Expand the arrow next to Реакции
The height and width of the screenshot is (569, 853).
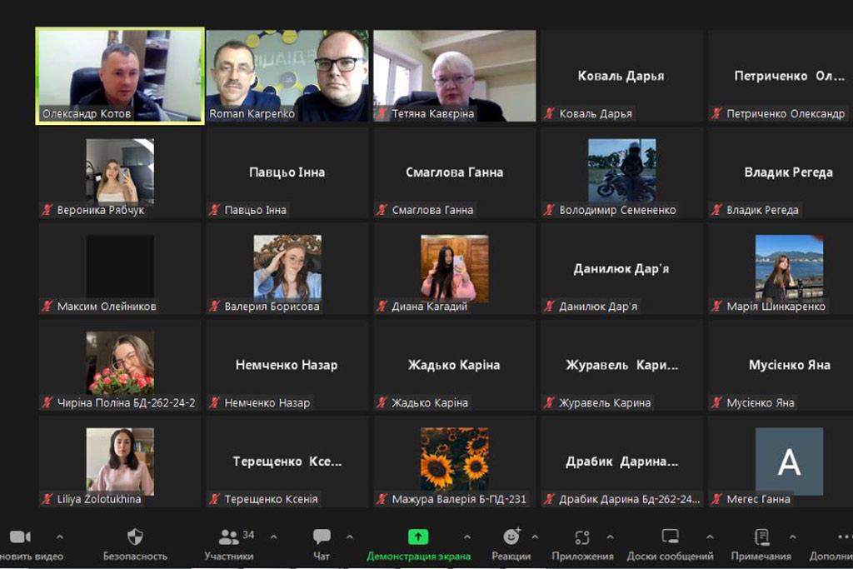535,537
